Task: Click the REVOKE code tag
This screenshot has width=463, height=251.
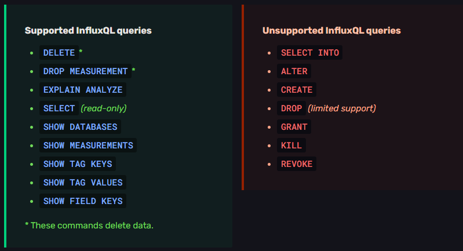Action: [x=297, y=164]
